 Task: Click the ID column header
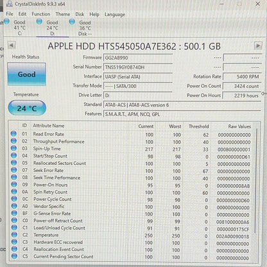pyautogui.click(x=24, y=126)
